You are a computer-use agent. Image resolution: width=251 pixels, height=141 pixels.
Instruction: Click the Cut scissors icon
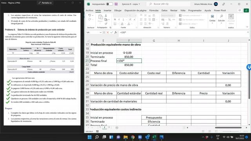(106, 16)
